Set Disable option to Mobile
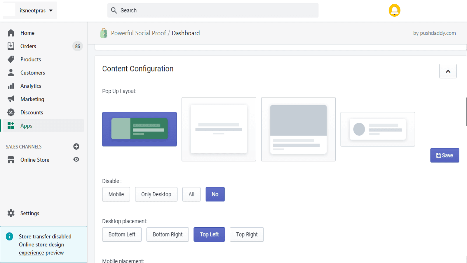467x263 pixels. 116,194
